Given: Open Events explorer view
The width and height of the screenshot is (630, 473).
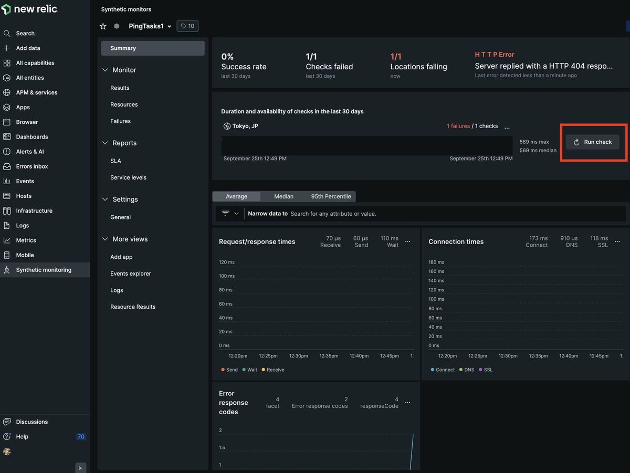Looking at the screenshot, I should [x=130, y=274].
